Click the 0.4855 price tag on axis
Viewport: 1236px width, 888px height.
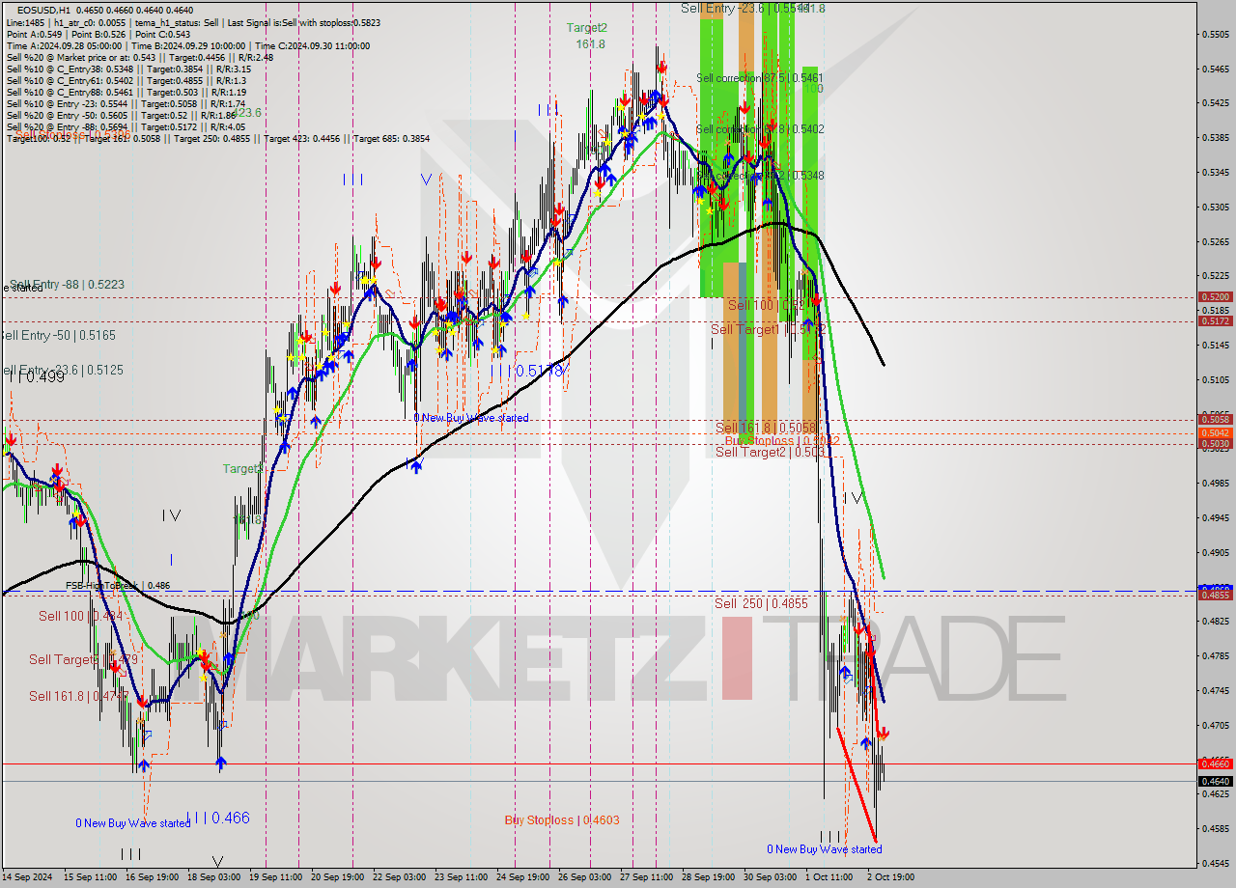pos(1215,595)
